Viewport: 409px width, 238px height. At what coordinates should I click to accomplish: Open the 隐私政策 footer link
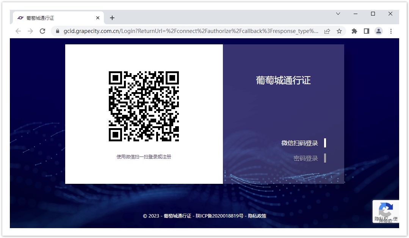(257, 216)
